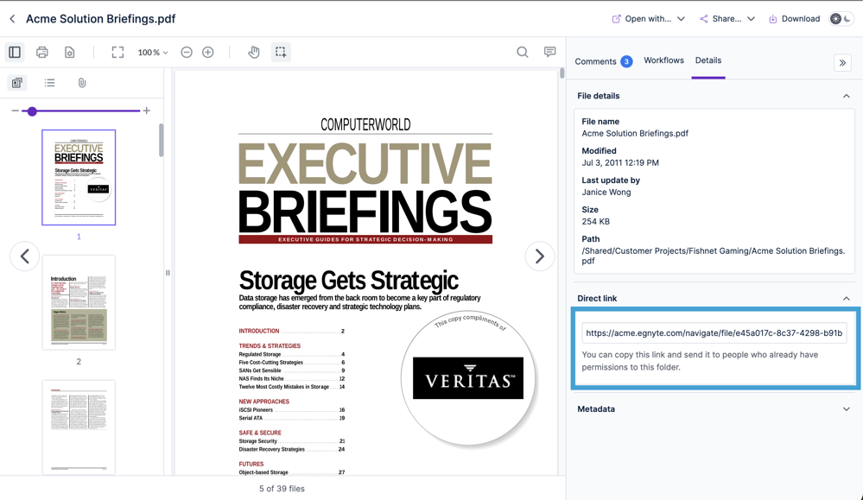Click the '5 of 39 files' counter
Screen dimensions: 863x500
(282, 489)
